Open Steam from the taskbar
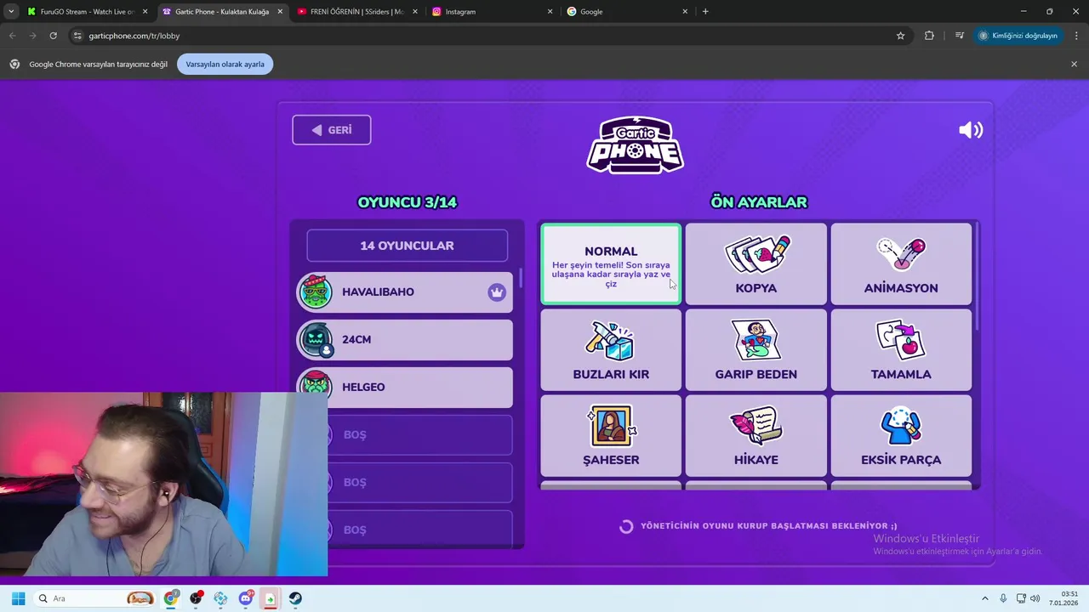This screenshot has height=612, width=1089. pyautogui.click(x=295, y=598)
